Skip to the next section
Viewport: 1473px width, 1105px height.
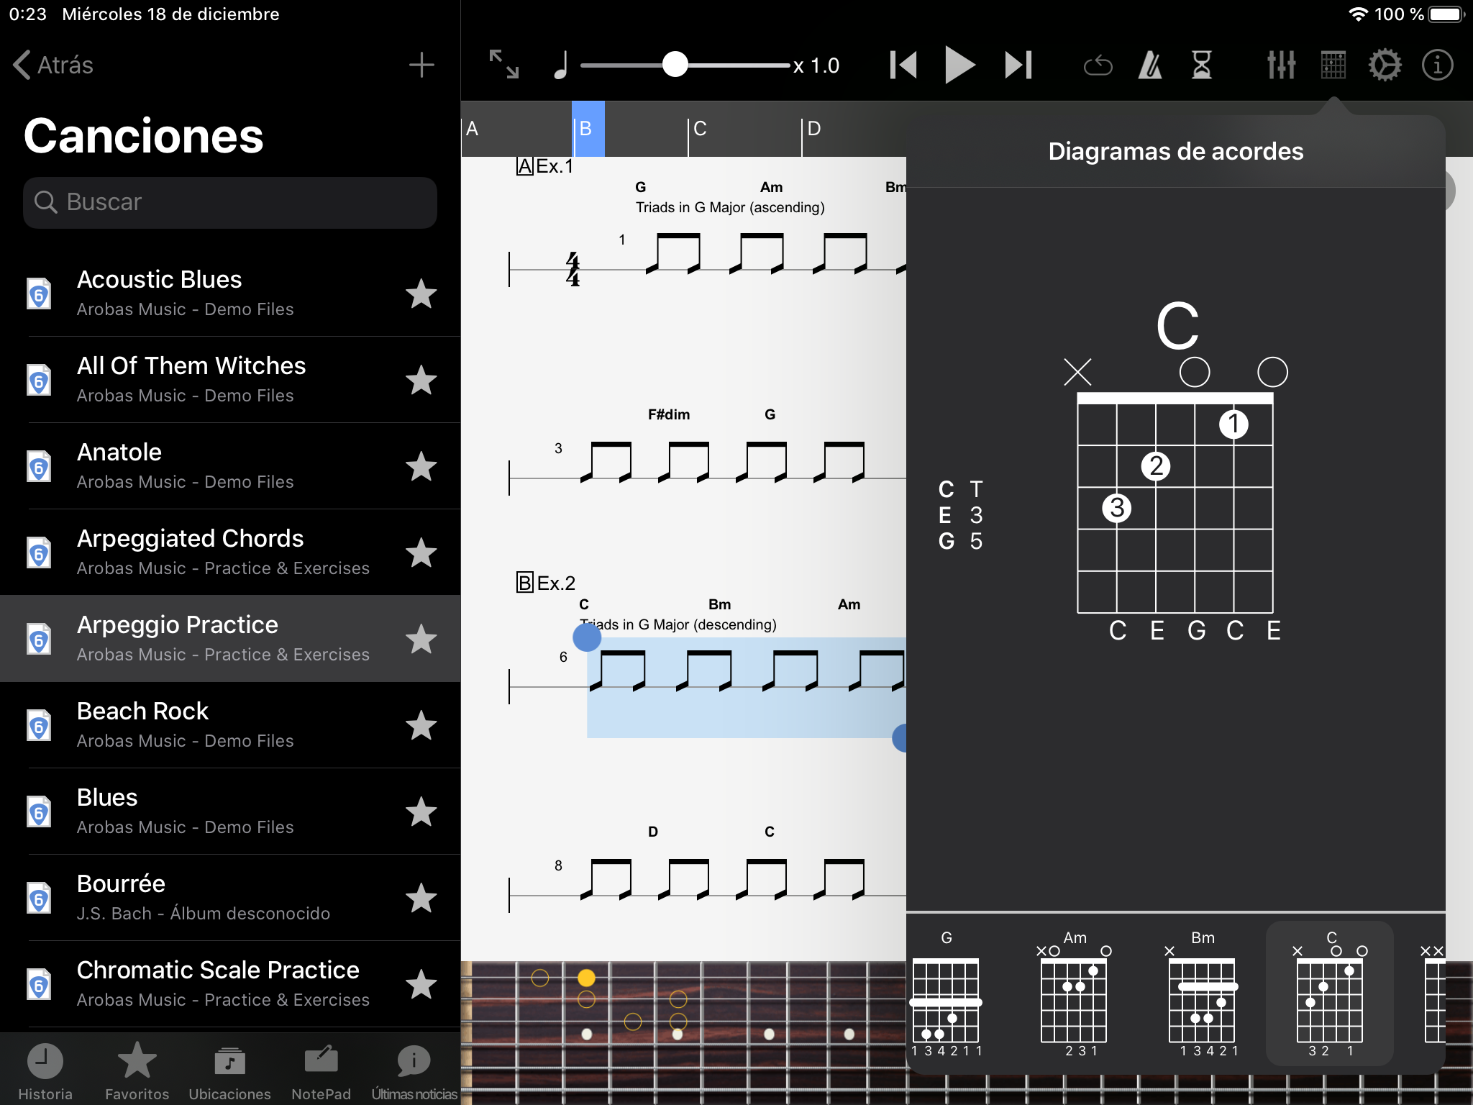(1018, 65)
